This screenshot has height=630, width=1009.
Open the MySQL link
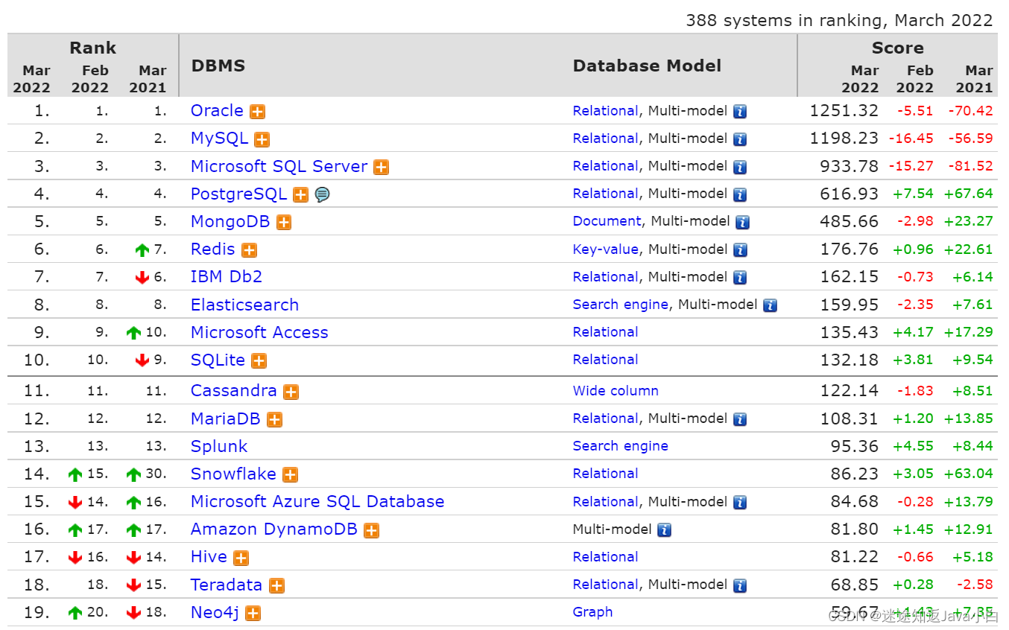click(219, 139)
